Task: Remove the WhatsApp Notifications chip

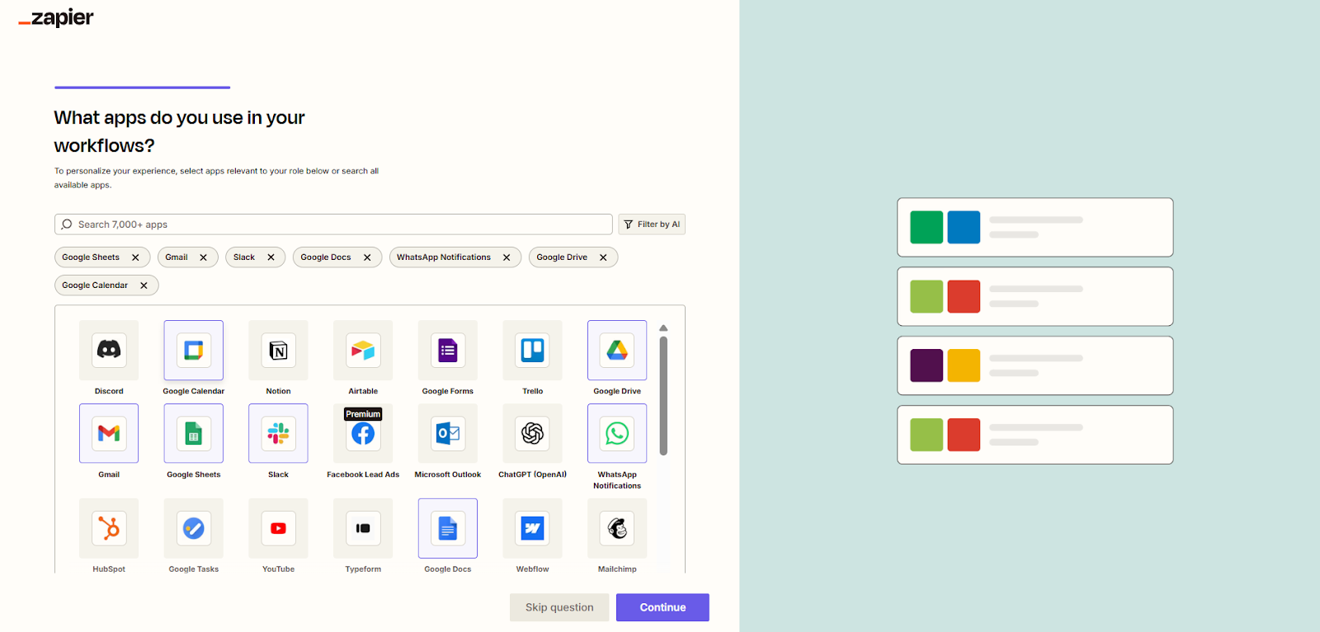Action: (x=507, y=257)
